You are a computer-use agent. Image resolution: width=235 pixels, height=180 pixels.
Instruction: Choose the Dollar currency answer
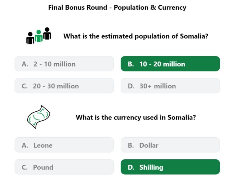[170, 145]
